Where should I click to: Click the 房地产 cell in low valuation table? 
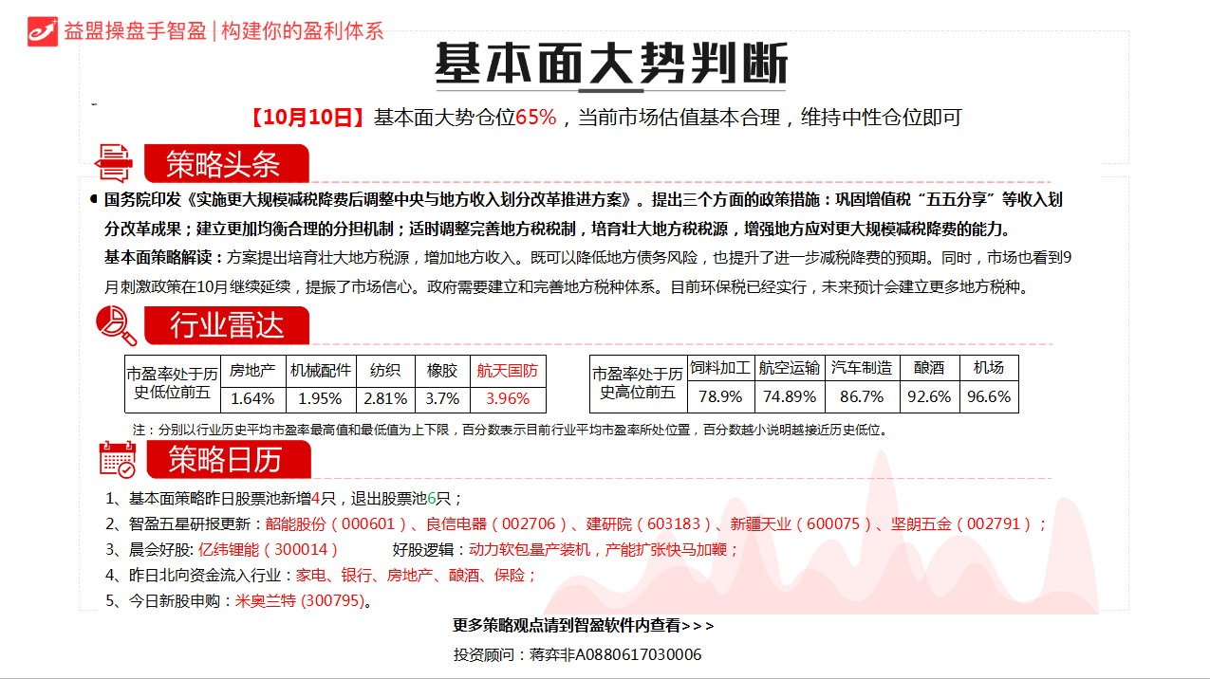pos(252,371)
